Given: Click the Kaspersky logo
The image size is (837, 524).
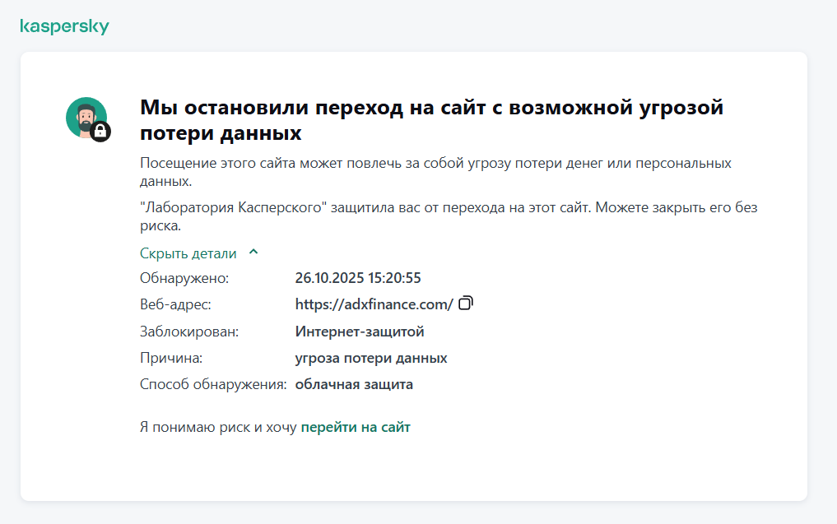Looking at the screenshot, I should click(63, 26).
